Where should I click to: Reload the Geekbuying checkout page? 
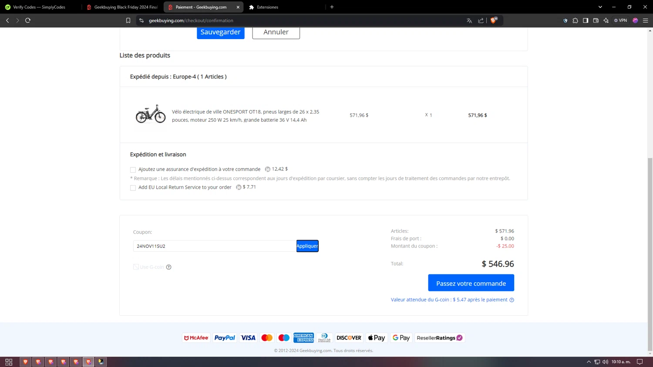point(28,20)
